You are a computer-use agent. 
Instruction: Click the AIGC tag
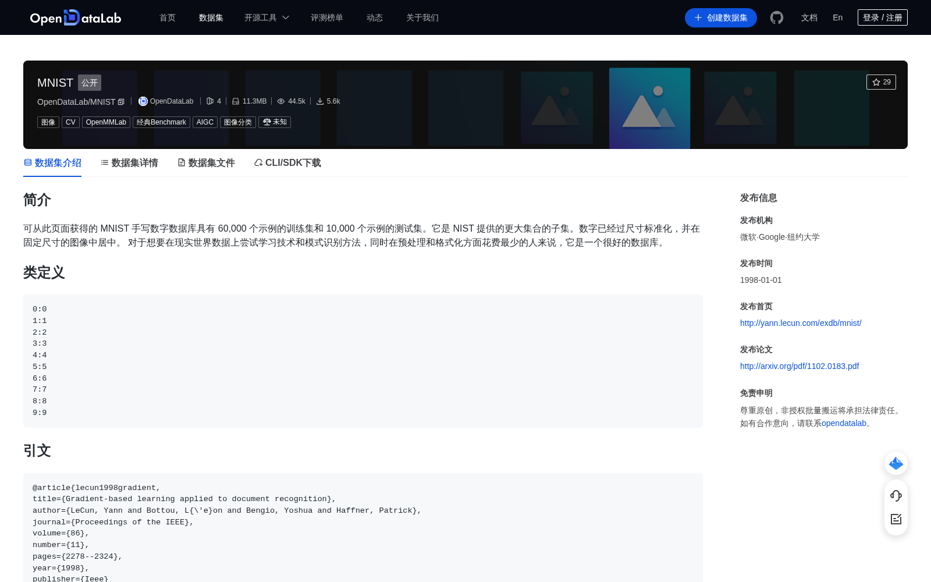pyautogui.click(x=205, y=122)
